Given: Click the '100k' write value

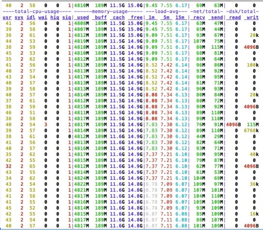Looking at the screenshot, I should pos(253,65).
